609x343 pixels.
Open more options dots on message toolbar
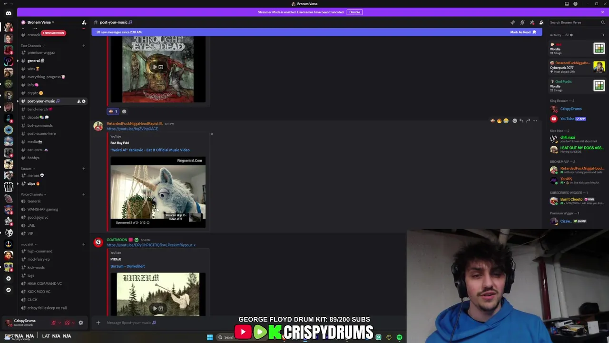[535, 121]
